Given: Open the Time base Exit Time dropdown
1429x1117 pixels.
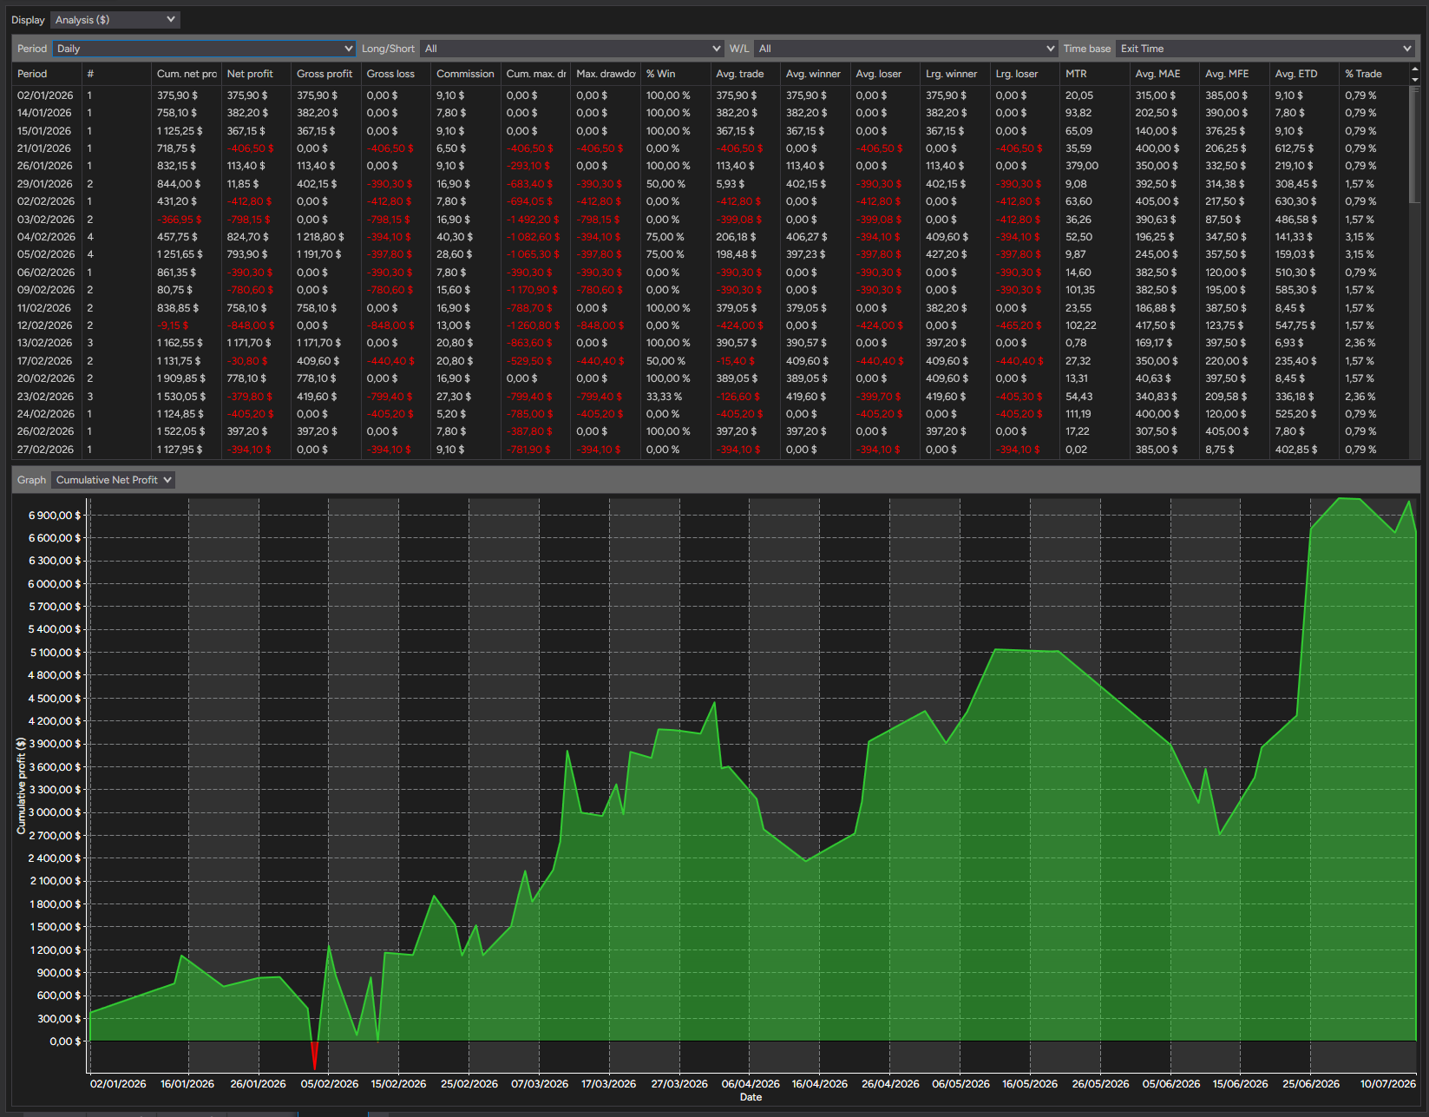Looking at the screenshot, I should (1265, 49).
